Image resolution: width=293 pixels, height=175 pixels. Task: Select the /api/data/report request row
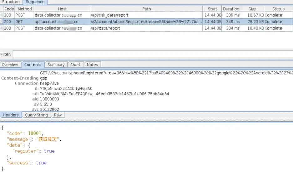coord(146,28)
